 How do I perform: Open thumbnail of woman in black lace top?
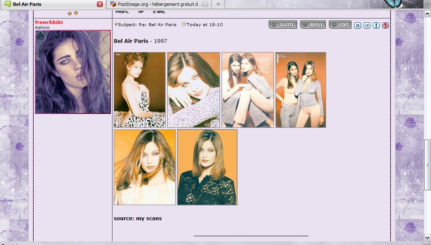(x=207, y=167)
